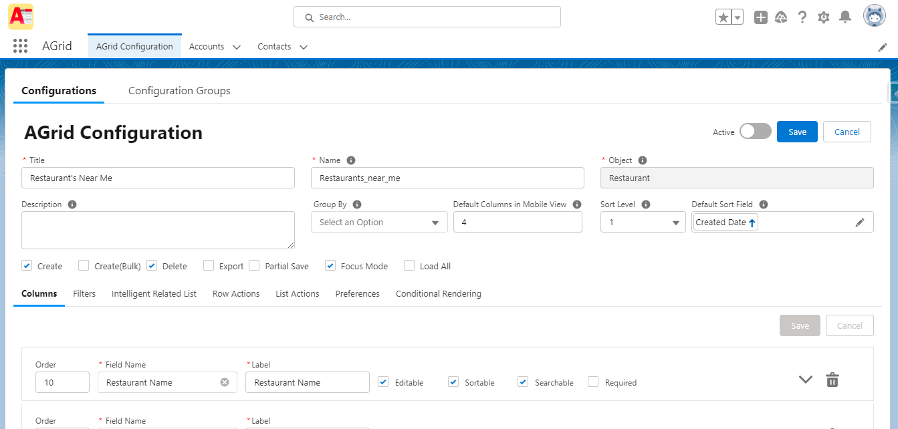
Task: Open the Group By dropdown
Action: tap(379, 222)
